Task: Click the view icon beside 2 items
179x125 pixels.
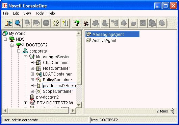Action: pos(172,111)
